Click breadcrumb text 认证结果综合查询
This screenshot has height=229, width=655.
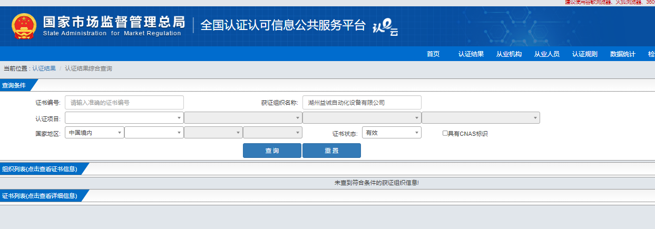(x=89, y=68)
